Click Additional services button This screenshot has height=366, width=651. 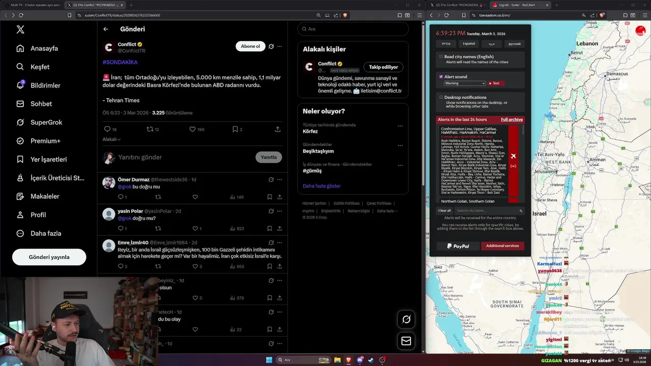coord(502,246)
